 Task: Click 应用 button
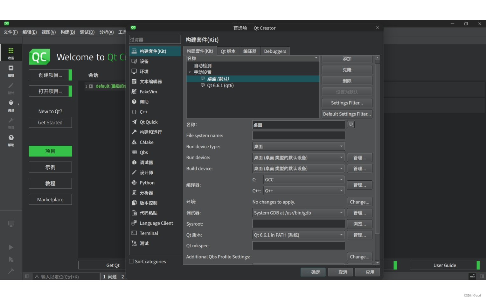367,272
